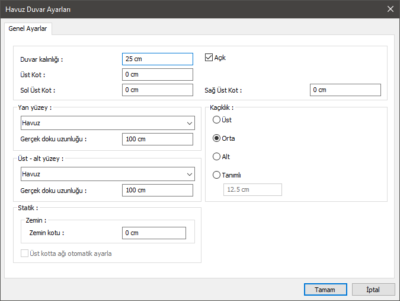Click the İptal button
This screenshot has width=400, height=301.
(373, 290)
